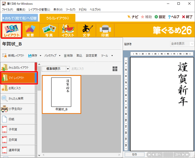
Task: Open the 背景 background mode icon
Action: [x=30, y=31]
